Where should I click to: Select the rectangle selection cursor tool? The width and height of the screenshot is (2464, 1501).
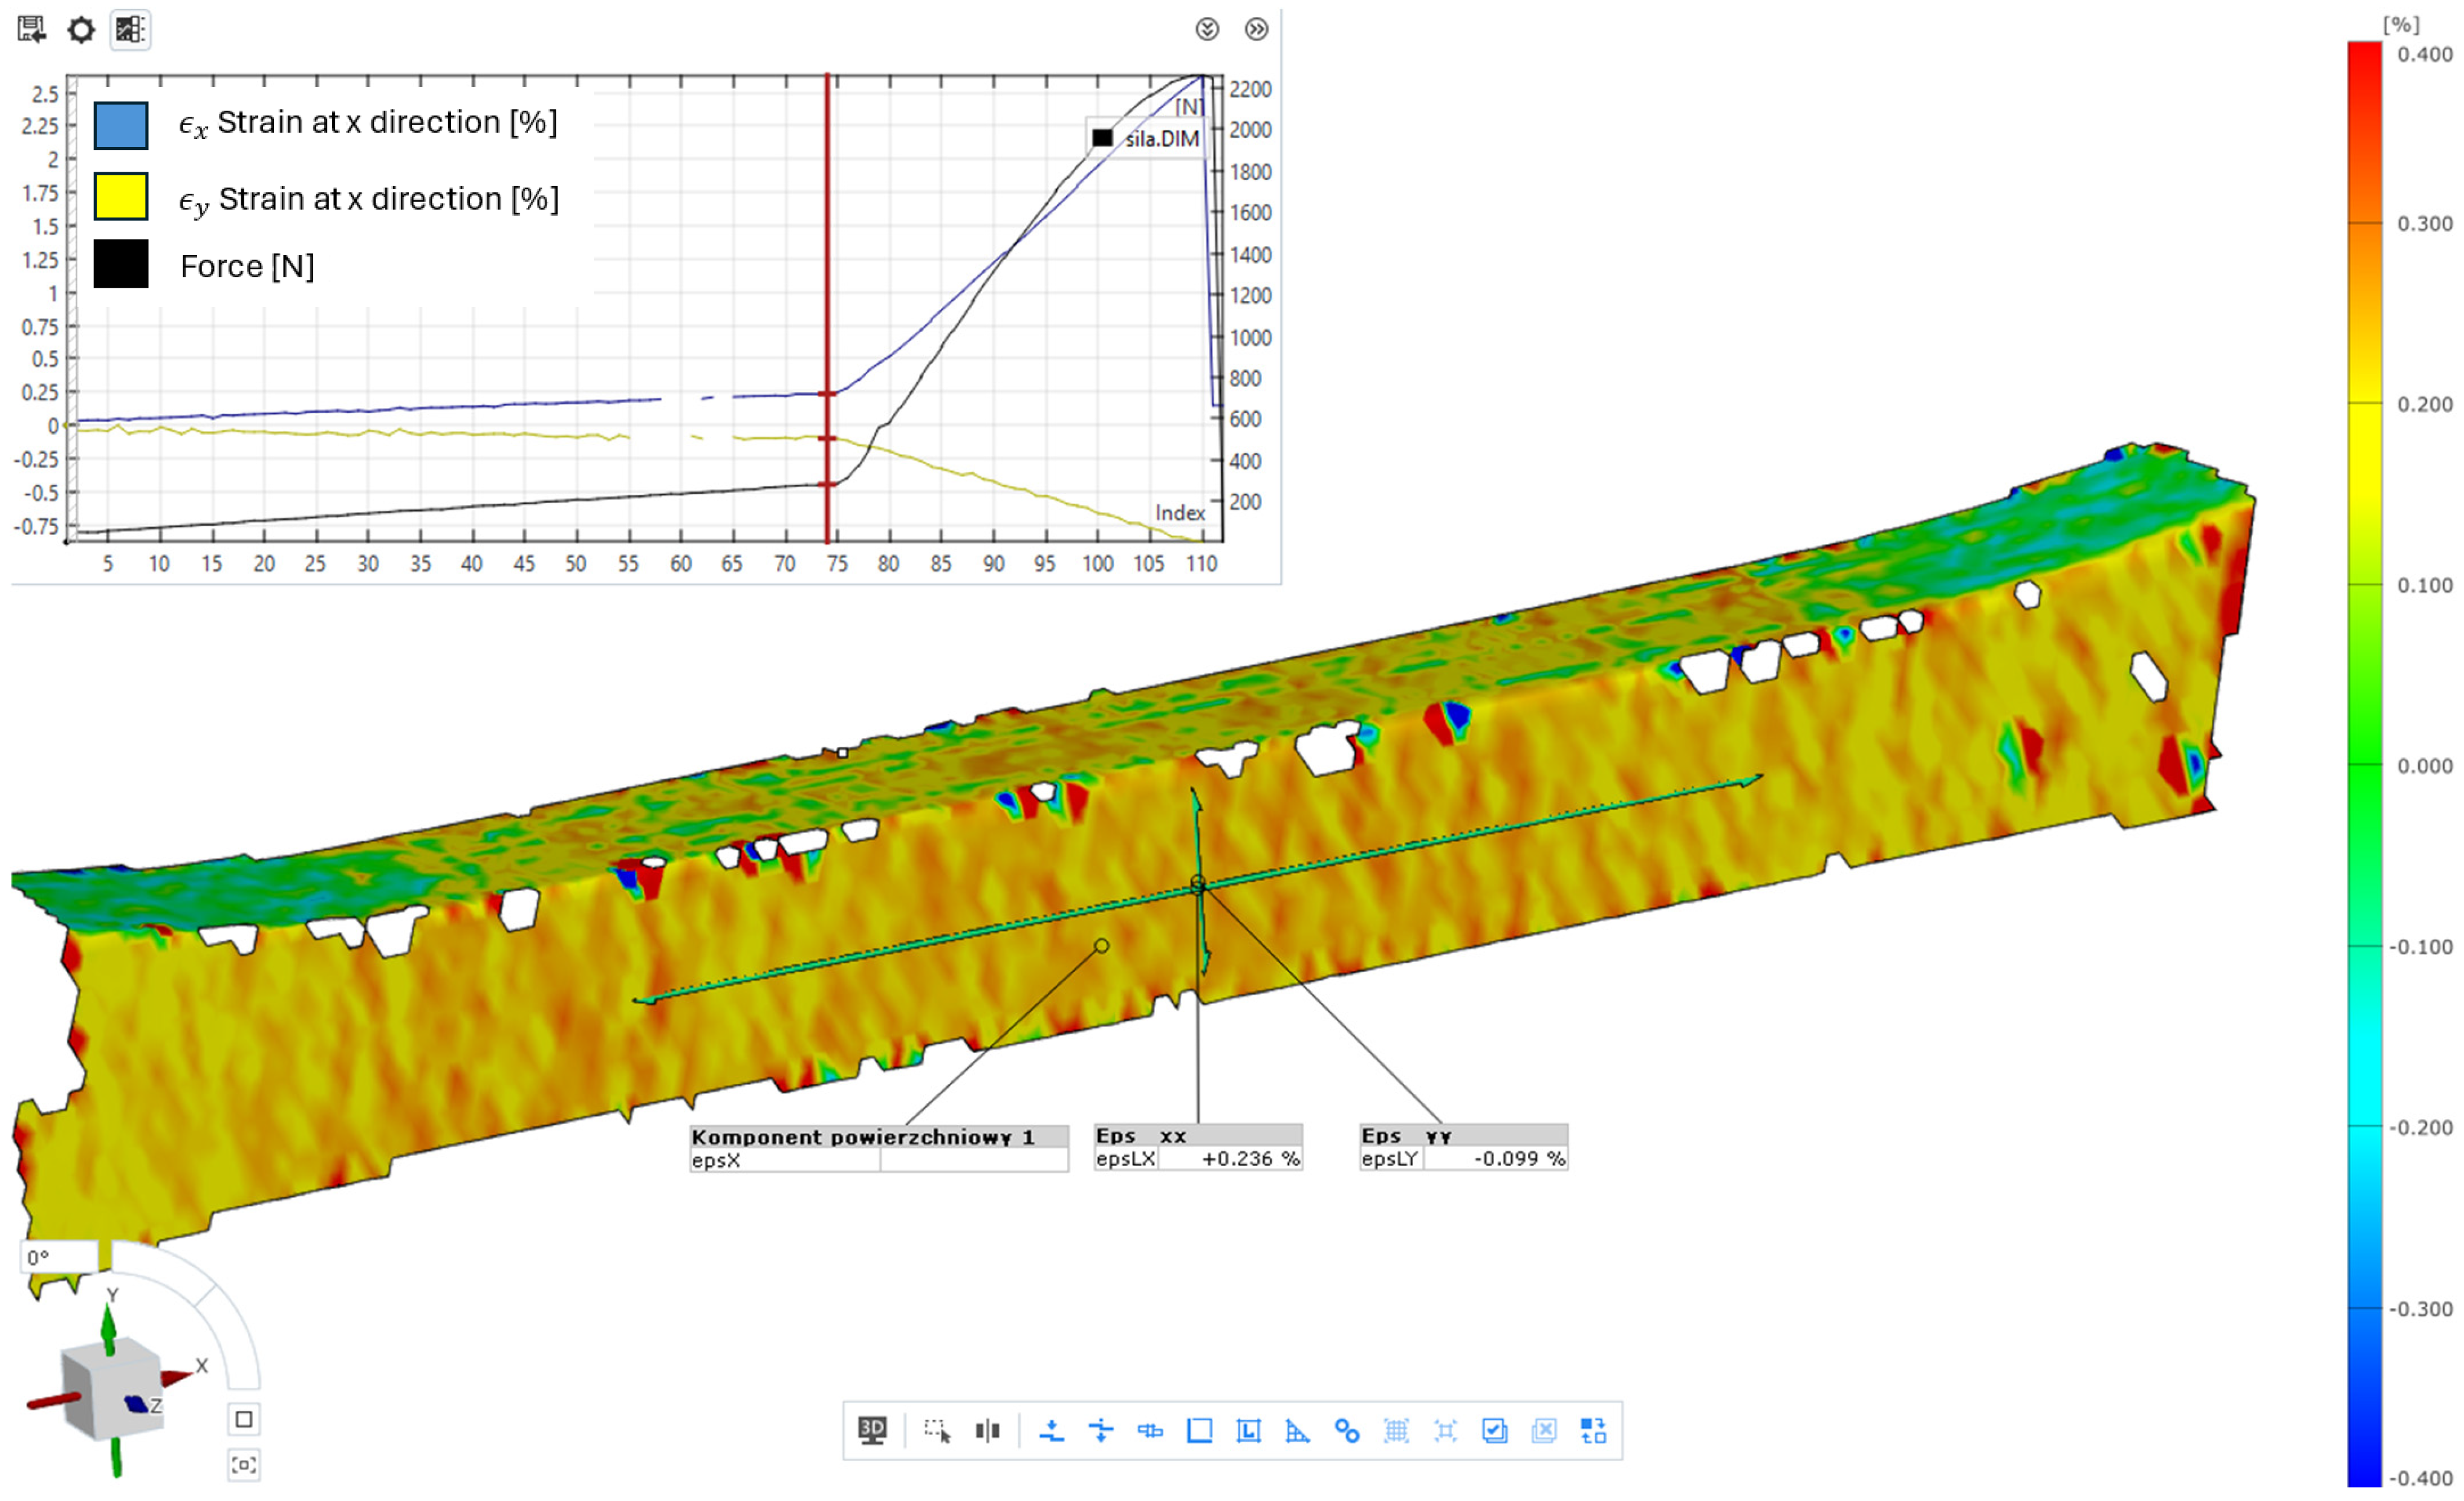coord(937,1430)
